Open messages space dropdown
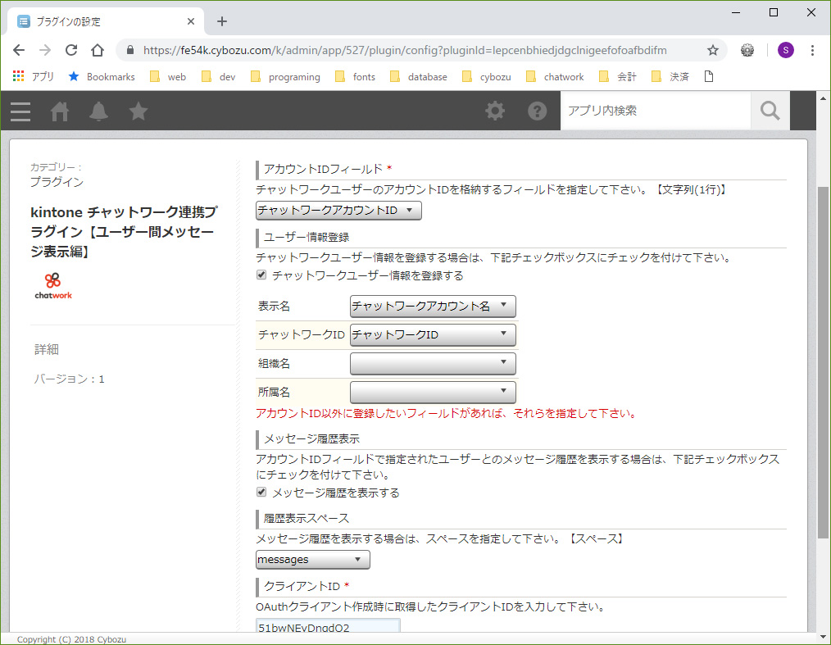Image resolution: width=831 pixels, height=645 pixels. tap(313, 560)
